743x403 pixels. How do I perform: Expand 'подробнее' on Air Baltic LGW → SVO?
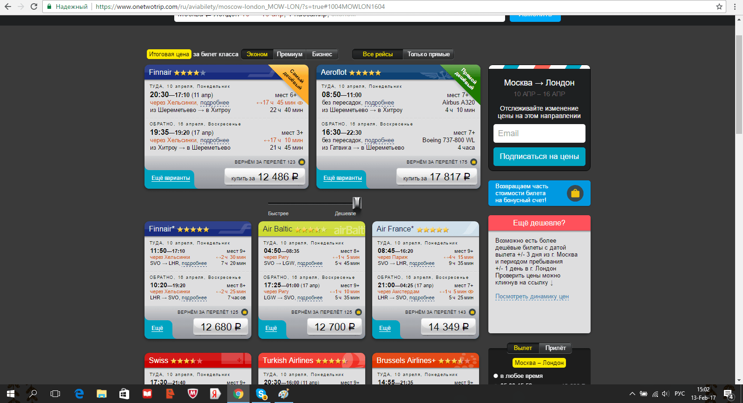310,298
